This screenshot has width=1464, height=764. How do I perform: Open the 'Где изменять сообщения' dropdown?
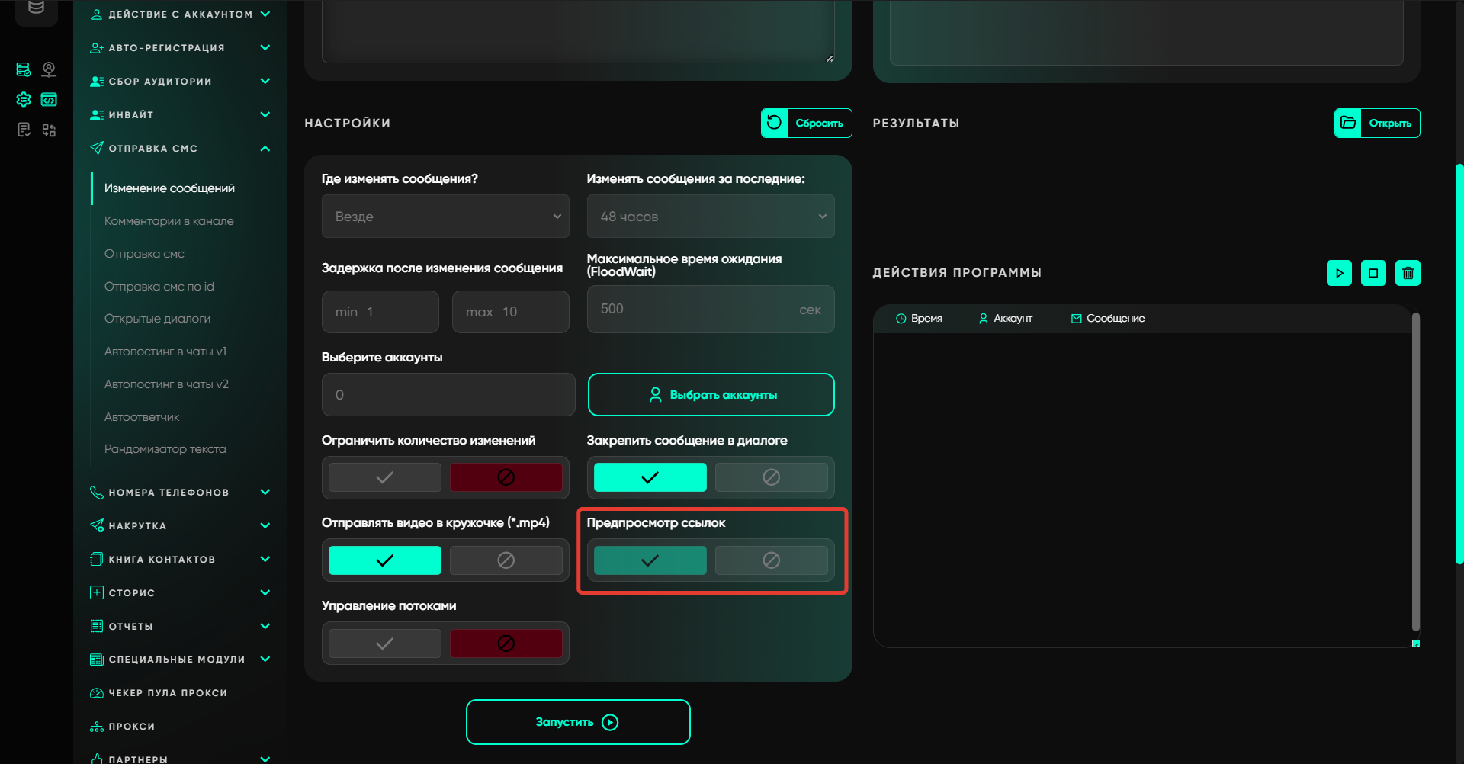(445, 217)
